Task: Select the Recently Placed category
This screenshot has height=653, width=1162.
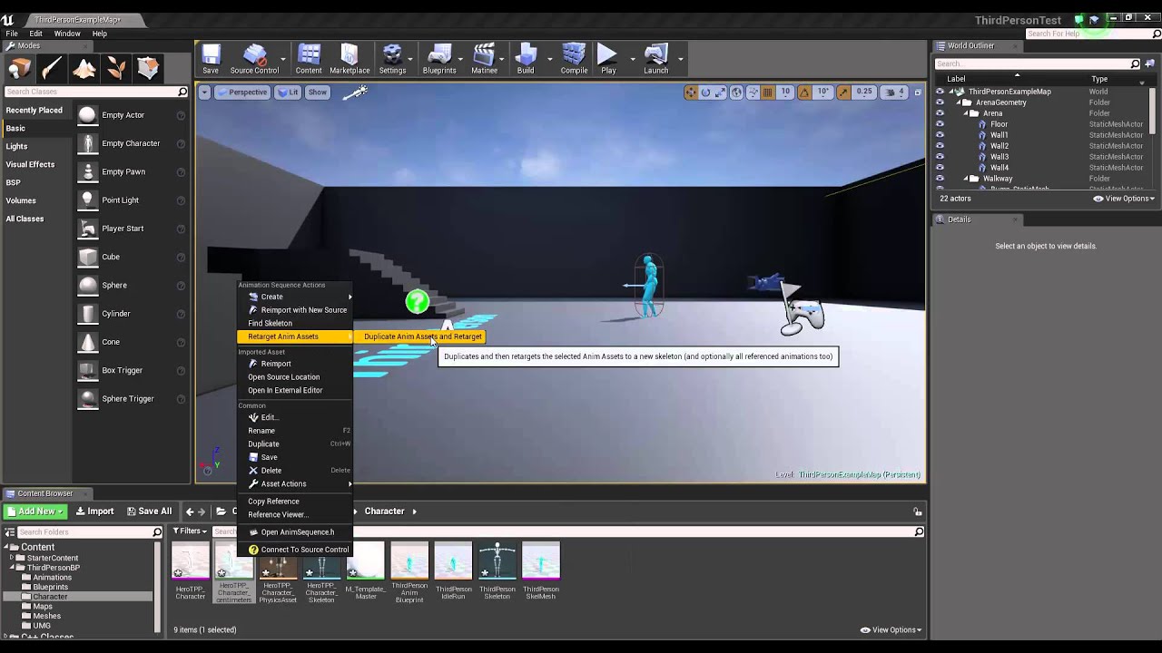Action: [x=34, y=110]
